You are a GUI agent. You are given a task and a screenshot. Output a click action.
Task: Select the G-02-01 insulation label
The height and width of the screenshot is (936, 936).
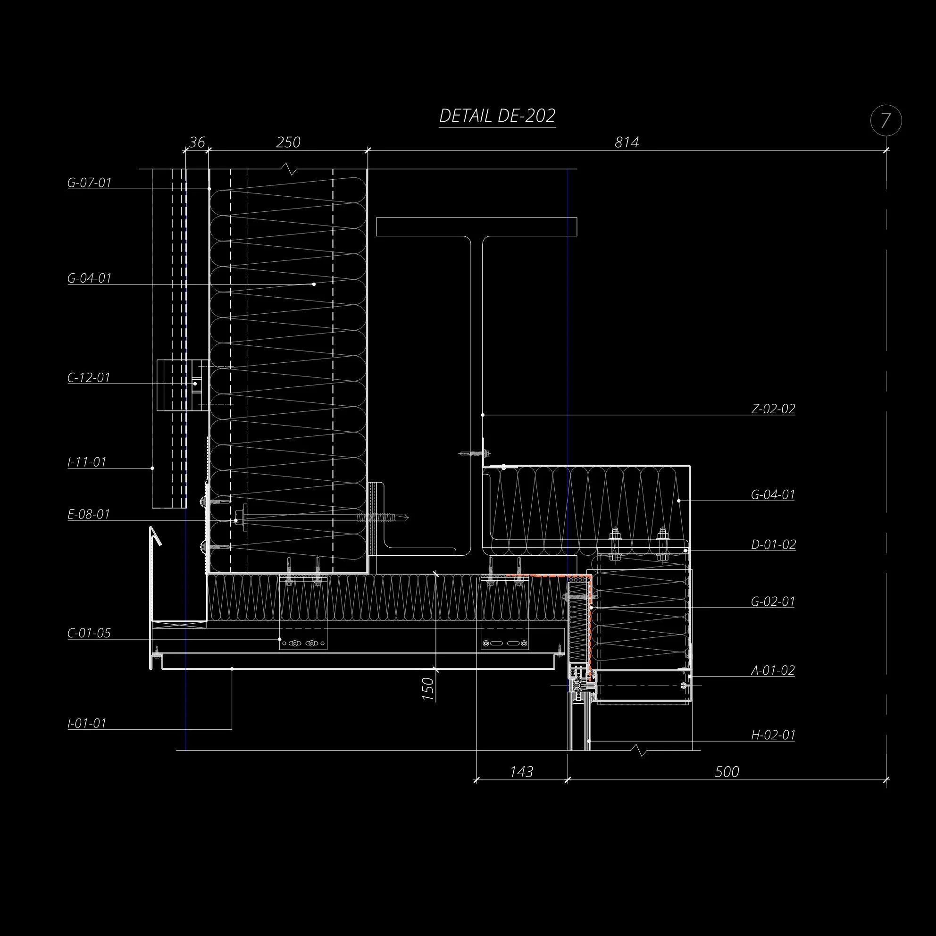[773, 601]
